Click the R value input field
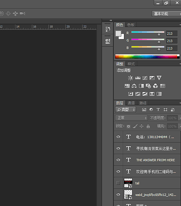Viewport: 181px width, 206px height. (x=171, y=33)
